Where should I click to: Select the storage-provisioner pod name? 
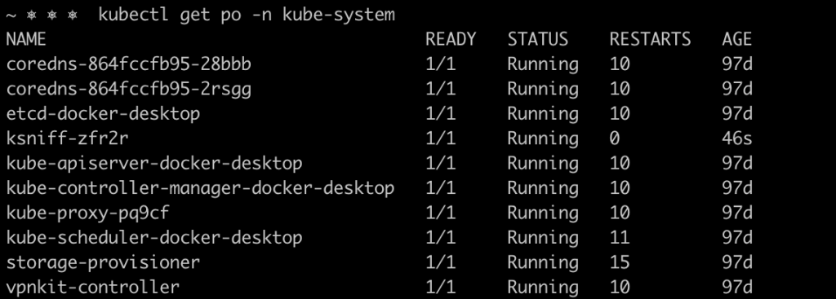(103, 262)
